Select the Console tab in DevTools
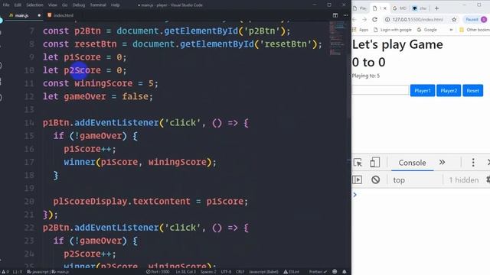Viewport: 490px width, 275px height. (x=412, y=163)
